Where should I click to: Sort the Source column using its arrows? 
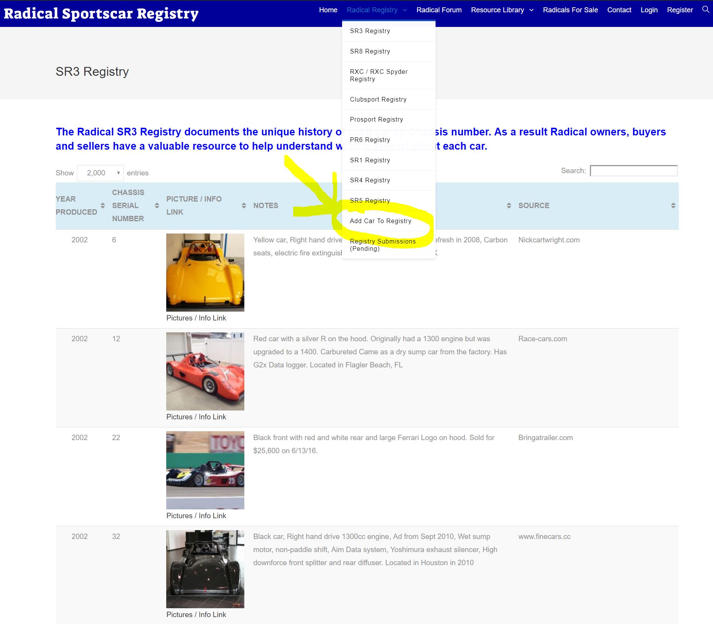tap(673, 205)
